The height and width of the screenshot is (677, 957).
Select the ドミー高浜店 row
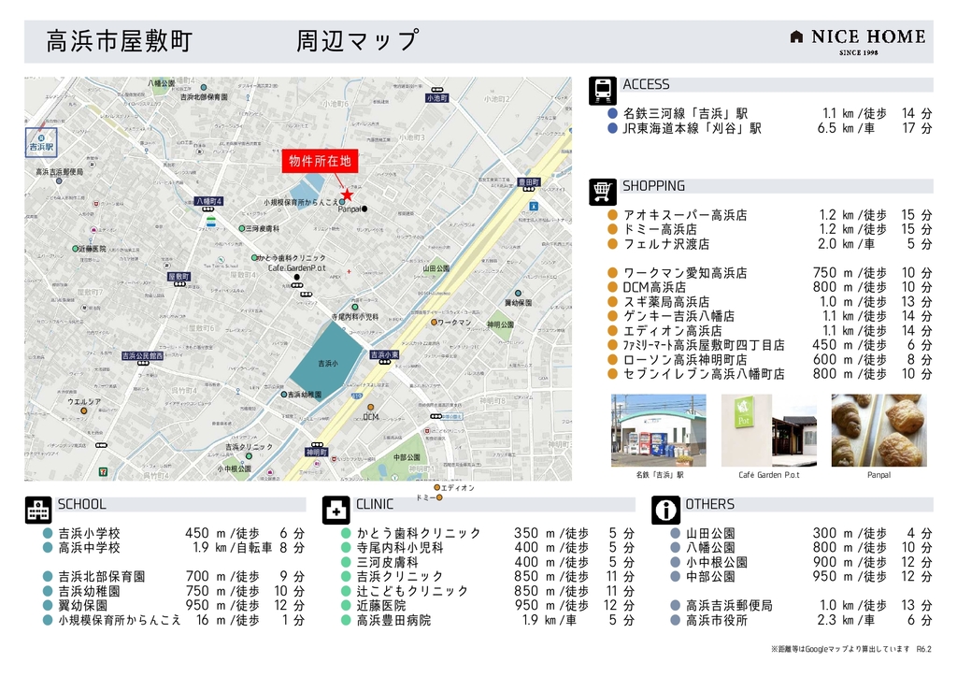pyautogui.click(x=770, y=229)
